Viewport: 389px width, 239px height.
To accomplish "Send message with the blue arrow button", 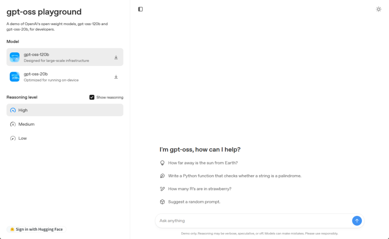I will tap(357, 221).
